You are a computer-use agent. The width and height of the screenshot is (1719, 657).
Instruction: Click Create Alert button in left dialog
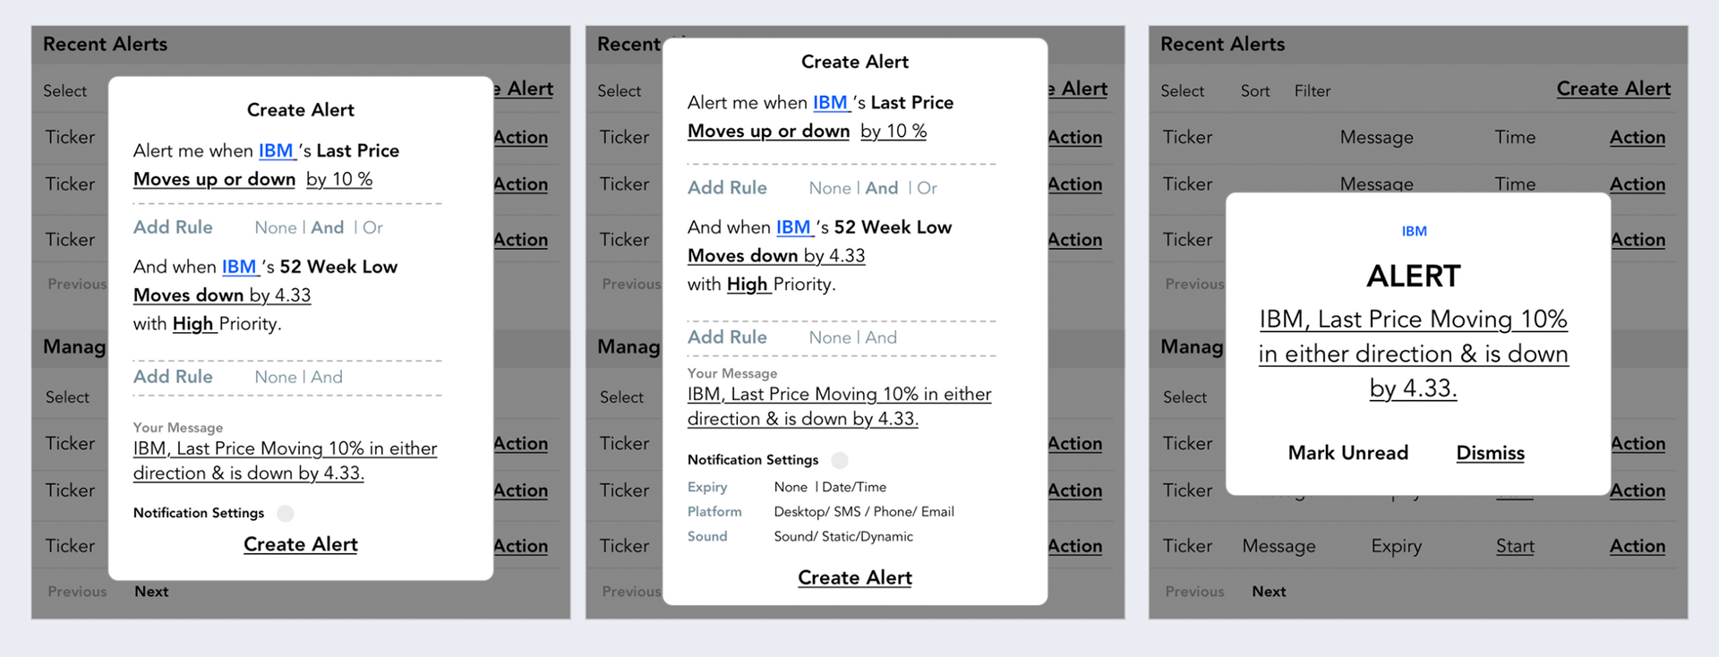click(301, 544)
